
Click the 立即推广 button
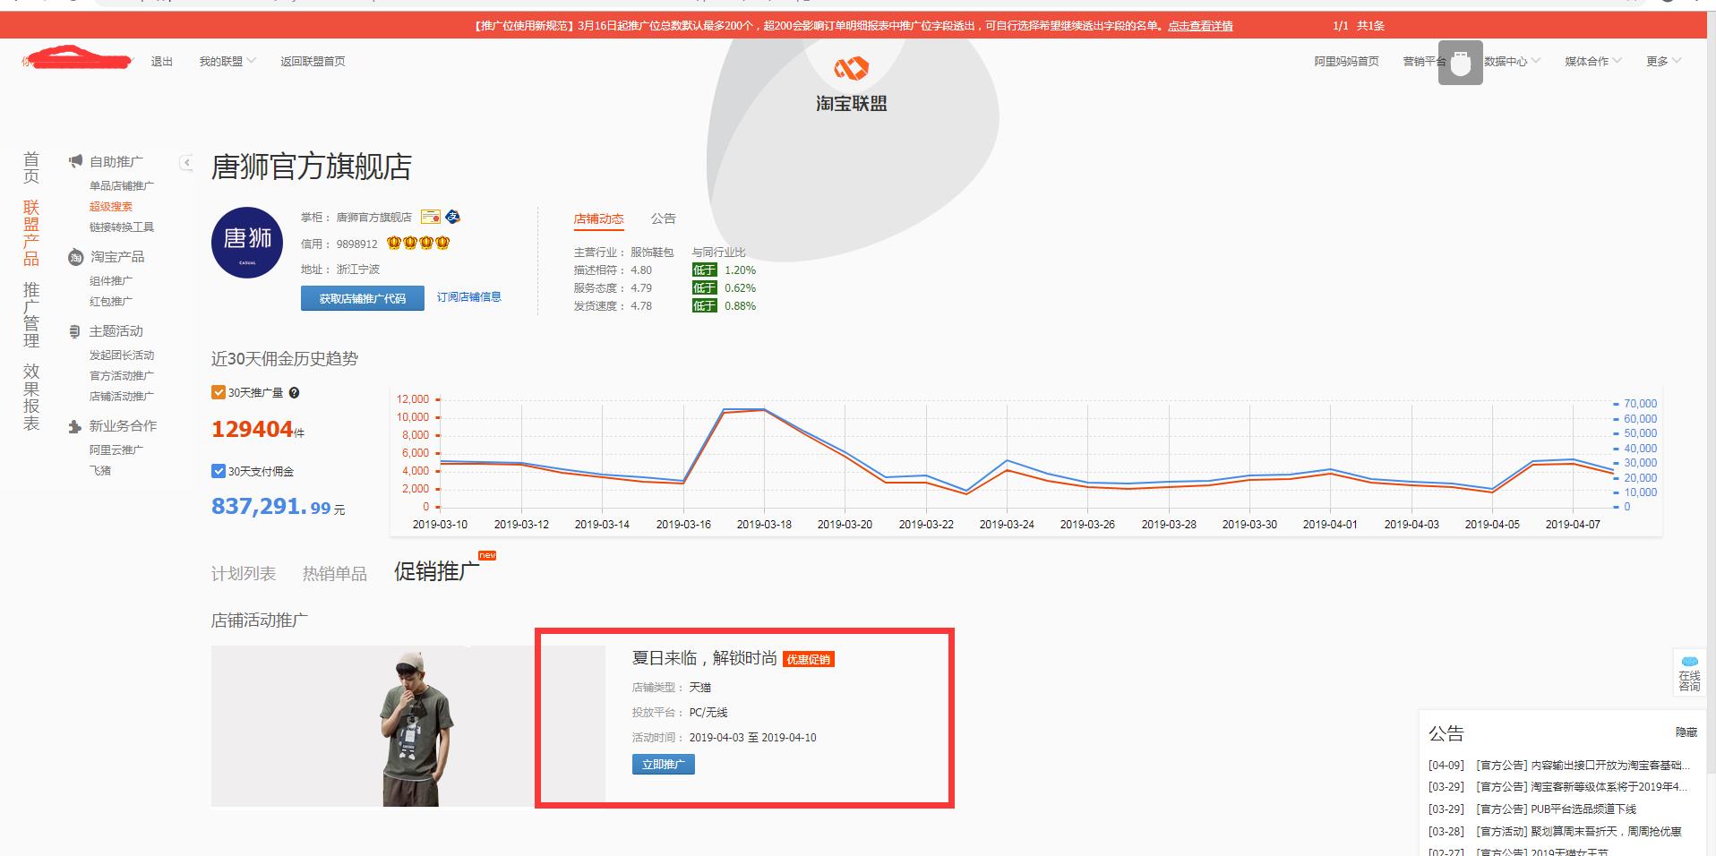663,765
